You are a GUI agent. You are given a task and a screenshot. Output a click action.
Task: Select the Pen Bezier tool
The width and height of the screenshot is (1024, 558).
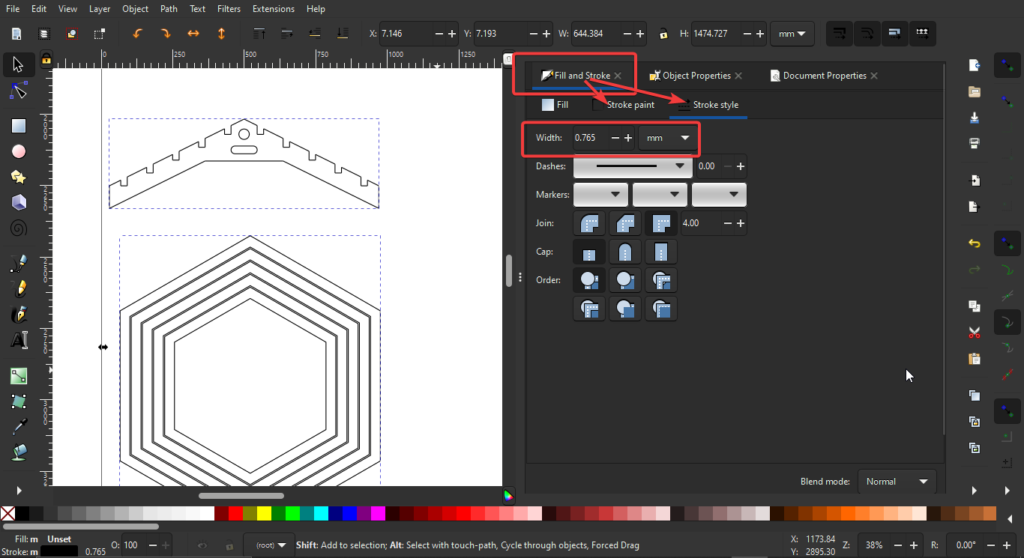tap(19, 288)
